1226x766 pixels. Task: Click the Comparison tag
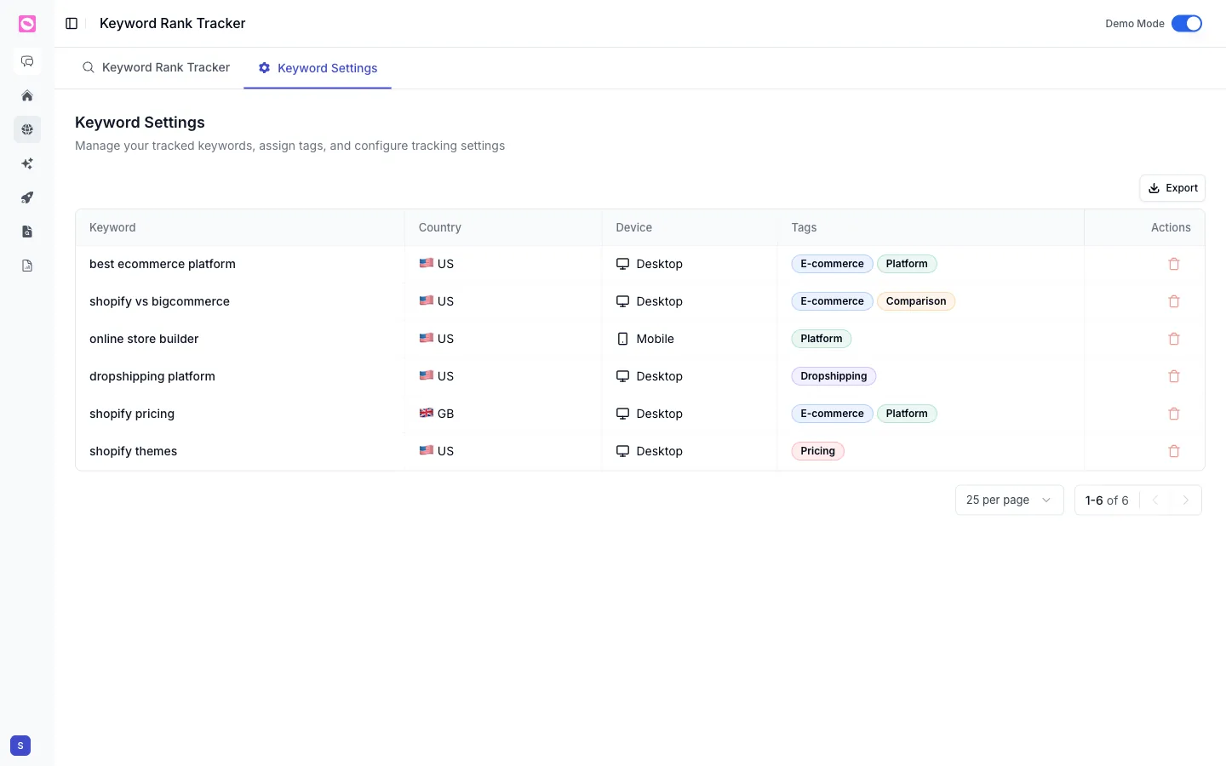click(x=916, y=301)
